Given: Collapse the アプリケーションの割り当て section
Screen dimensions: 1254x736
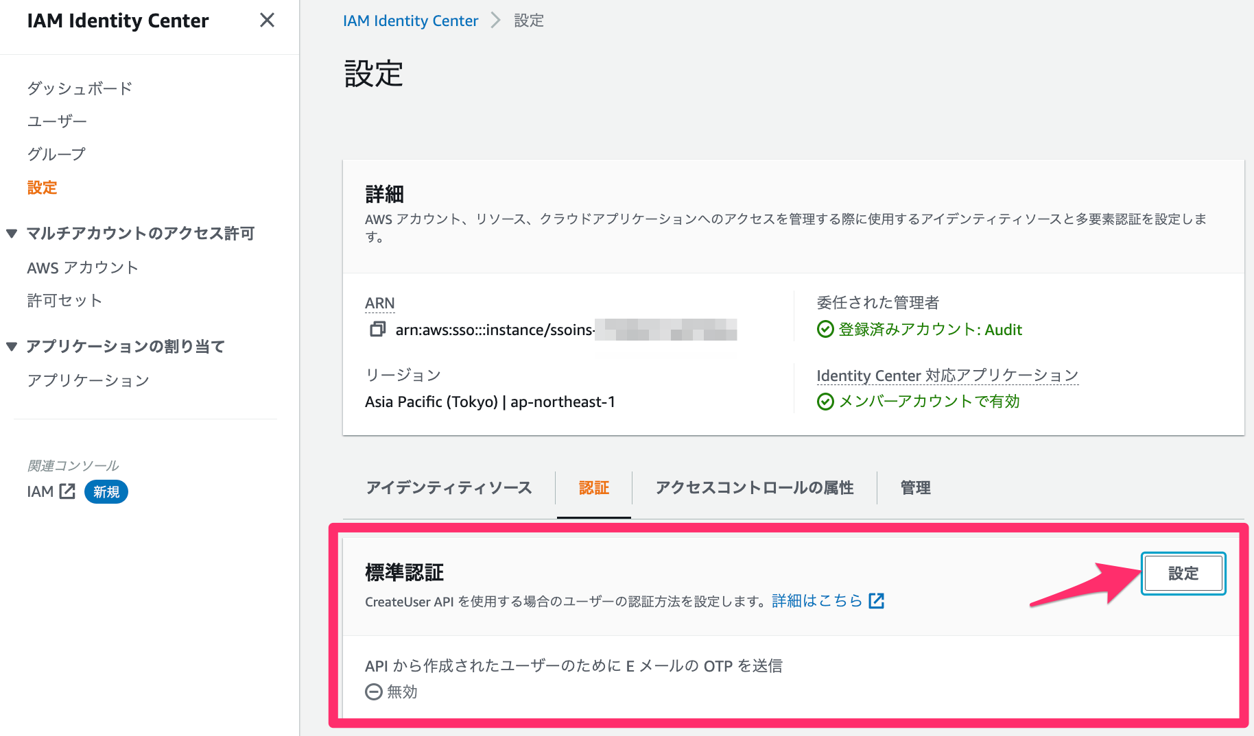Looking at the screenshot, I should coord(12,347).
